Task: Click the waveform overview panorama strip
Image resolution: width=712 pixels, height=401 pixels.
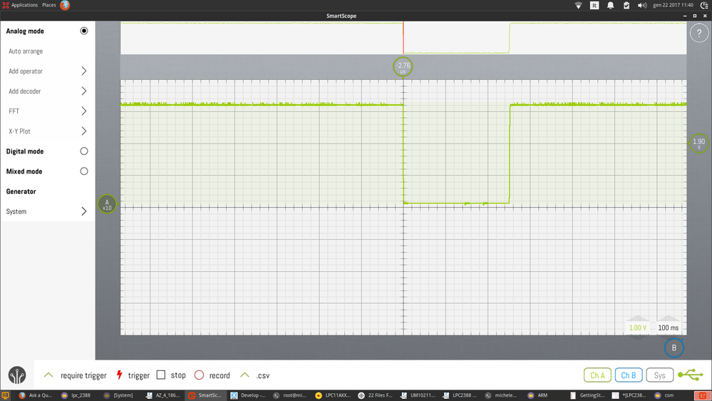Action: tap(403, 39)
